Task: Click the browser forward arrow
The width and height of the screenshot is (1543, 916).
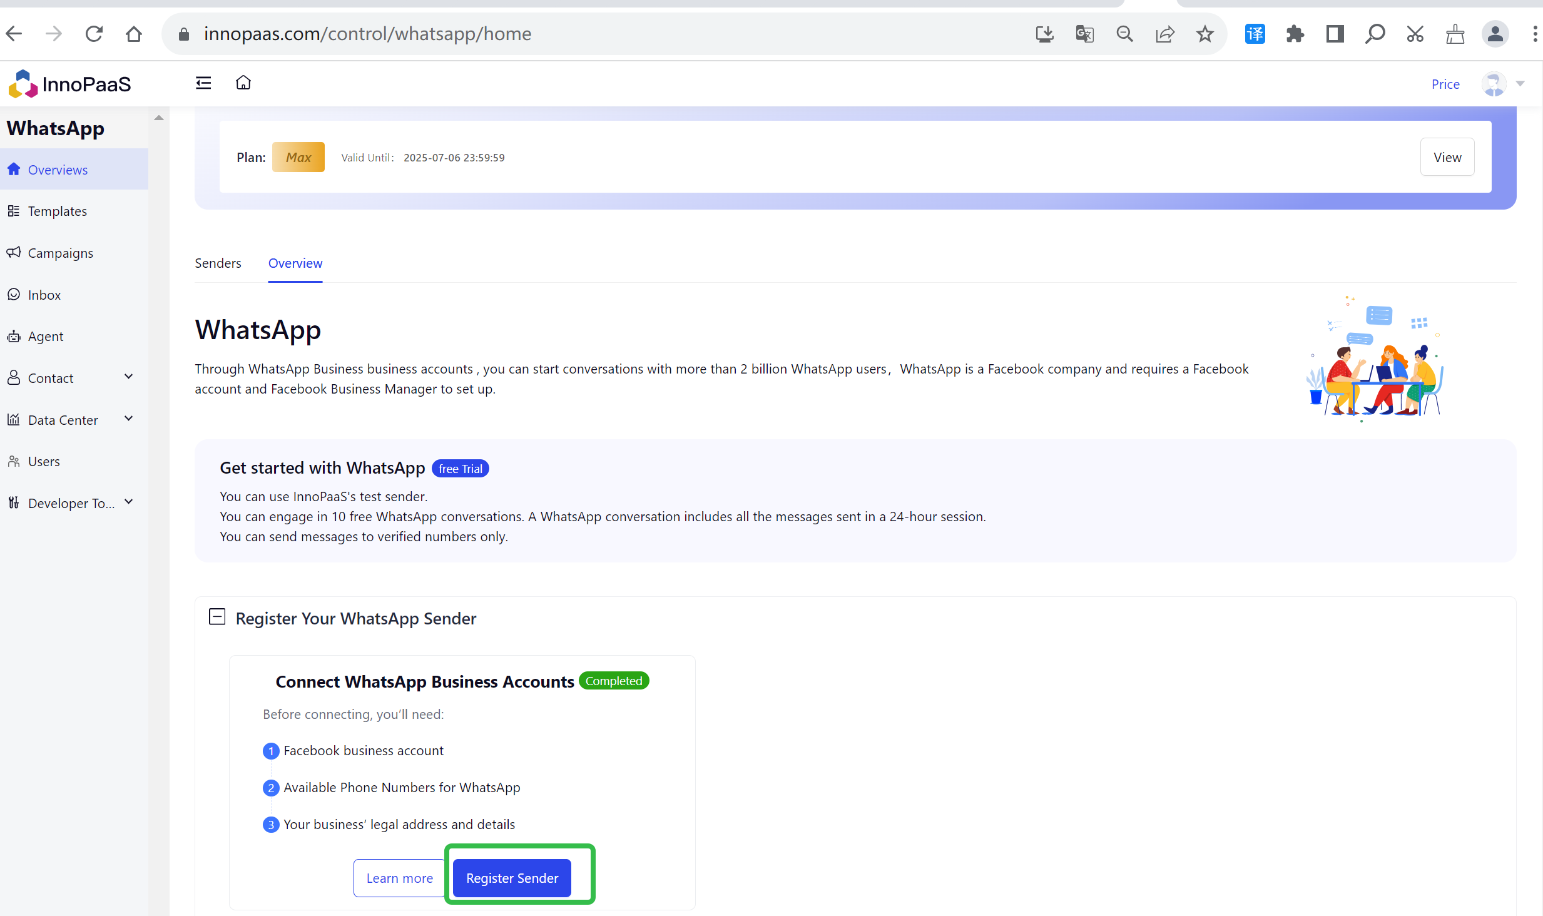Action: click(x=54, y=34)
